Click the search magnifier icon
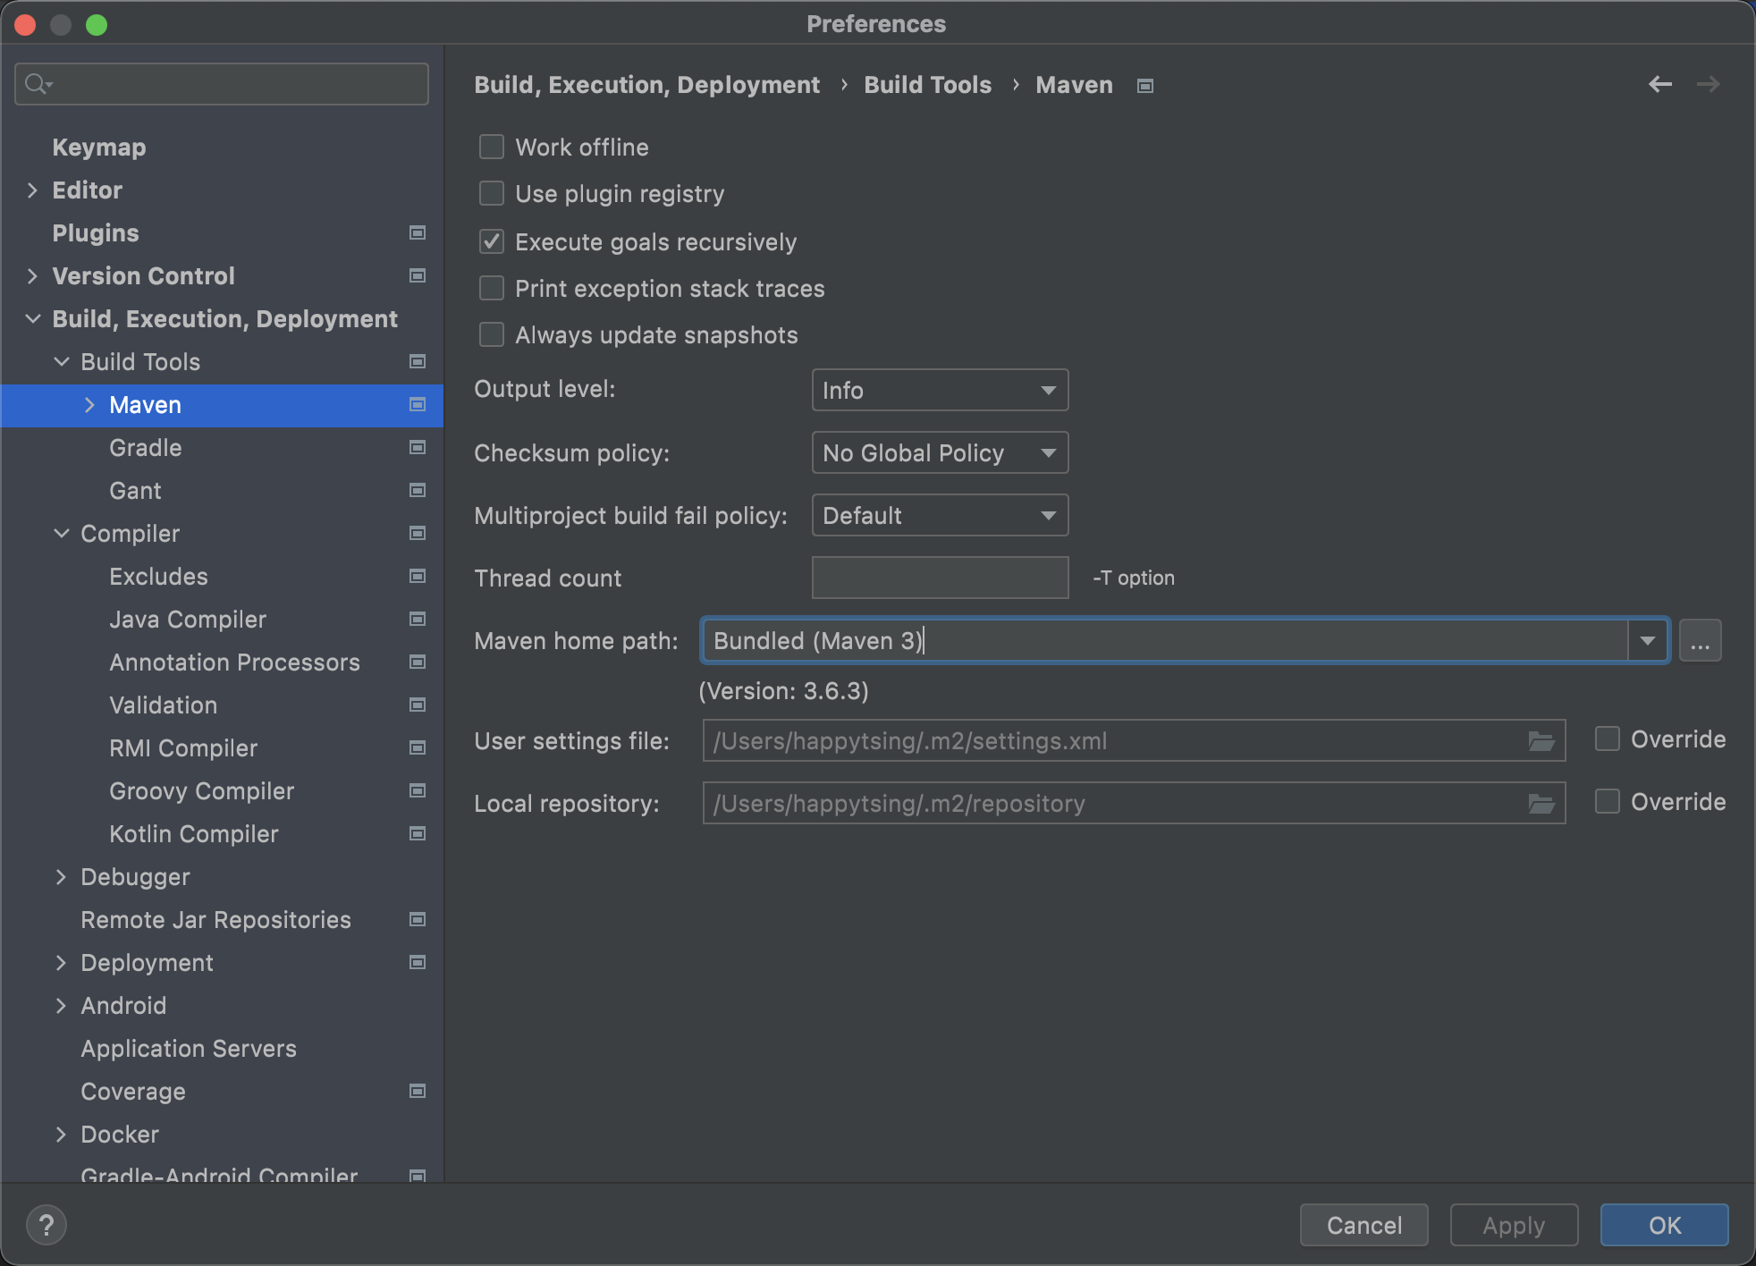1756x1266 pixels. click(x=38, y=84)
